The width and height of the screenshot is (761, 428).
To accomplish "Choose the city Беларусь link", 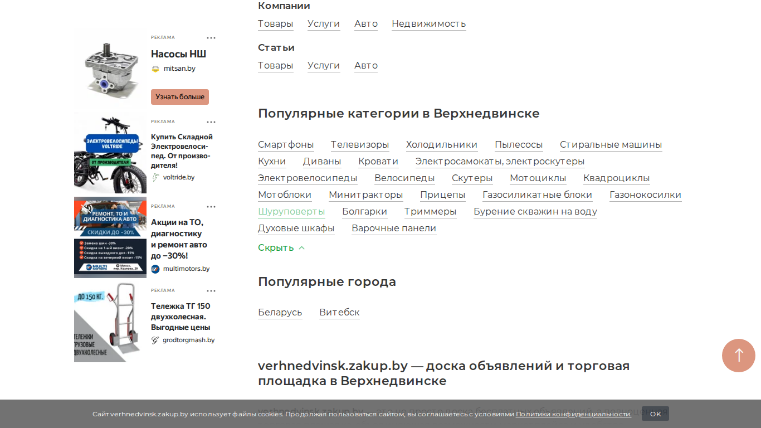I will tap(280, 313).
